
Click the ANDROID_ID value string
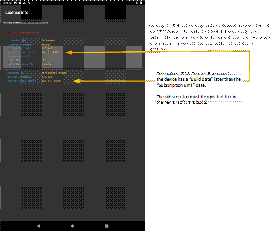[x=54, y=73]
